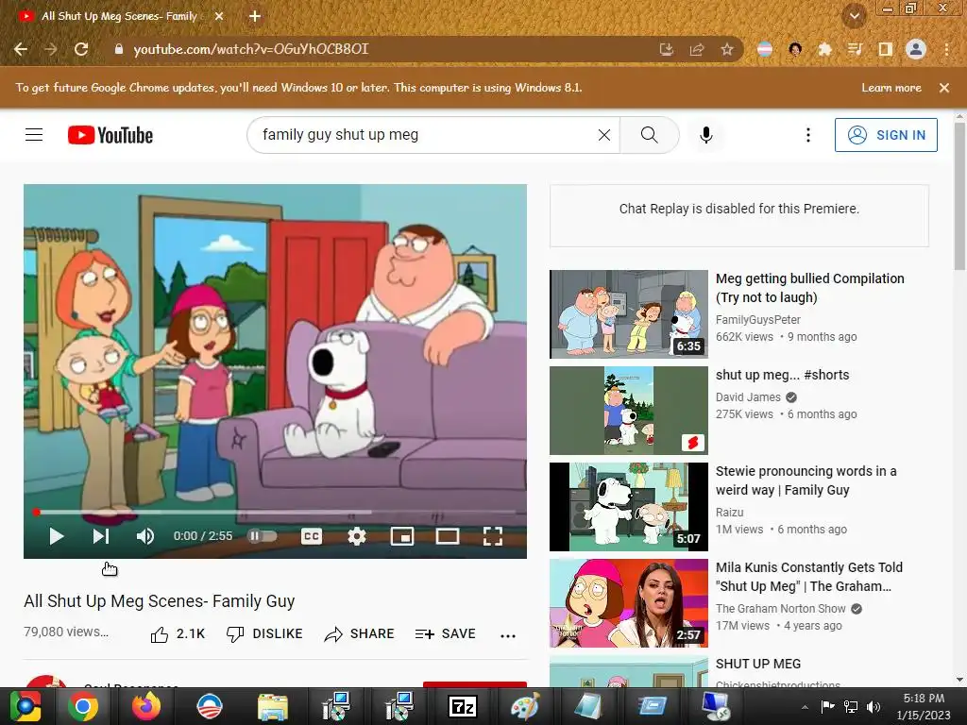Close the All Shut Up Meg tab

point(219,16)
